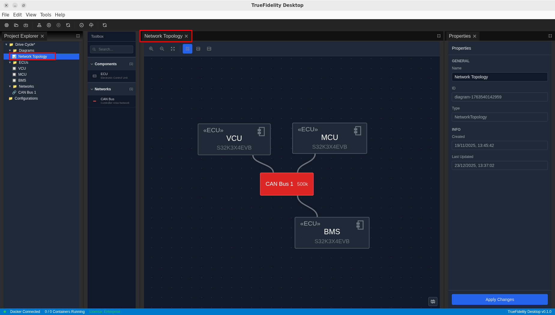Screen dimensions: 555x315
Task: Collapse the Diagrams folder
Action: pos(10,51)
